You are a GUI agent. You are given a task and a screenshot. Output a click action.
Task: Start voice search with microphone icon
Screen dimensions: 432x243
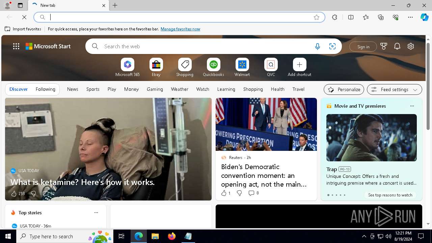tap(317, 47)
